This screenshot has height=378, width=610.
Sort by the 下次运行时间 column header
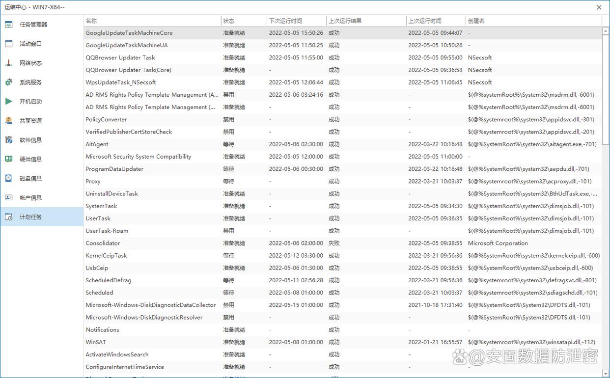pyautogui.click(x=296, y=21)
